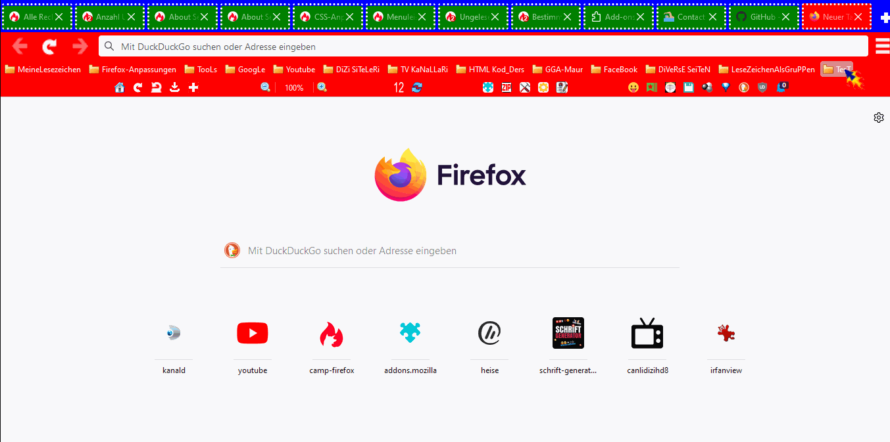Viewport: 890px width, 442px height.
Task: Open the Firefox-Anpassungen bookmarks folder
Action: 133,69
